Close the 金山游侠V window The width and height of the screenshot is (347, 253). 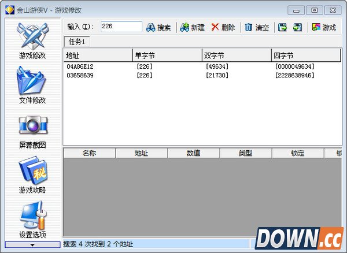[x=333, y=10]
